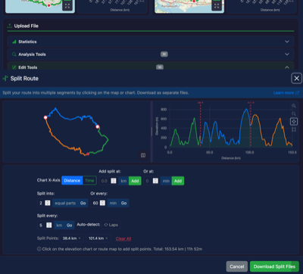The image size is (303, 274).
Task: Zoom in on the elevation chart
Action: [294, 106]
